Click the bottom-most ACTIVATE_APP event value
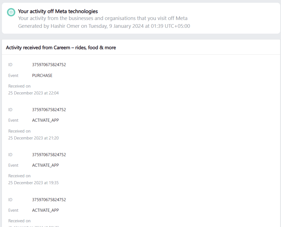 point(45,210)
